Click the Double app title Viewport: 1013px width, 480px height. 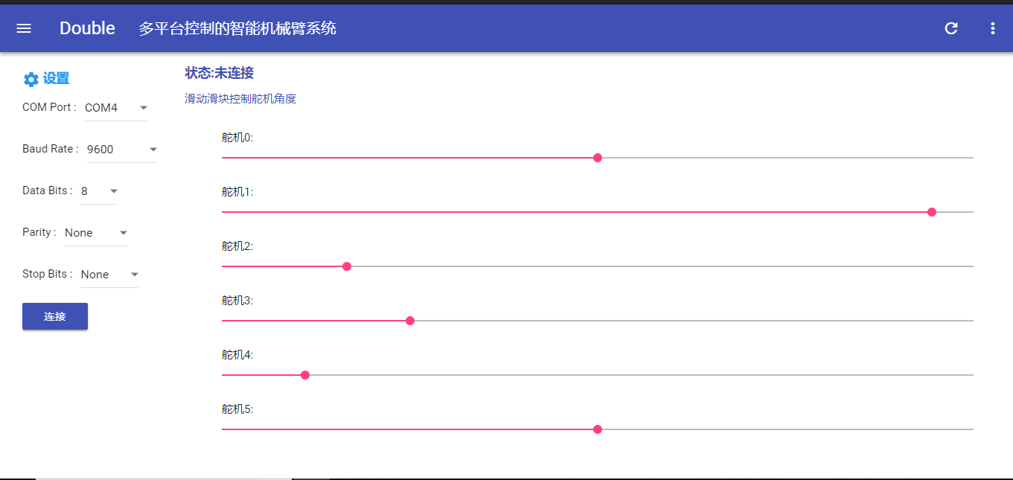click(x=87, y=28)
